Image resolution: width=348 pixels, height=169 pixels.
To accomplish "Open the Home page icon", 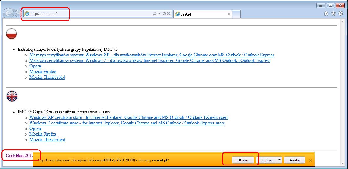I will point(326,13).
